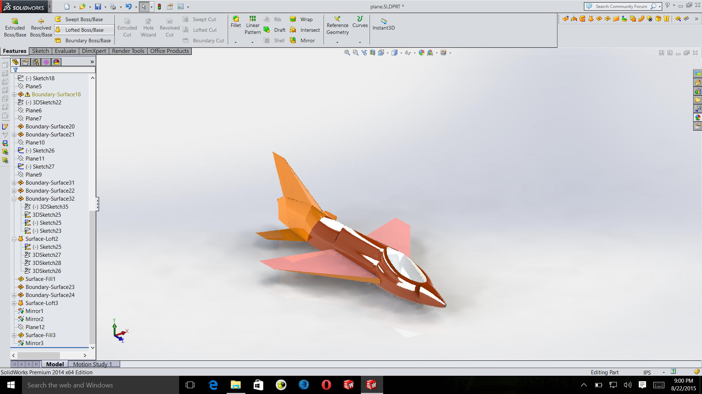This screenshot has width=702, height=394.
Task: Click the feature tree horizontal scrollbar thumb
Action: (x=38, y=355)
